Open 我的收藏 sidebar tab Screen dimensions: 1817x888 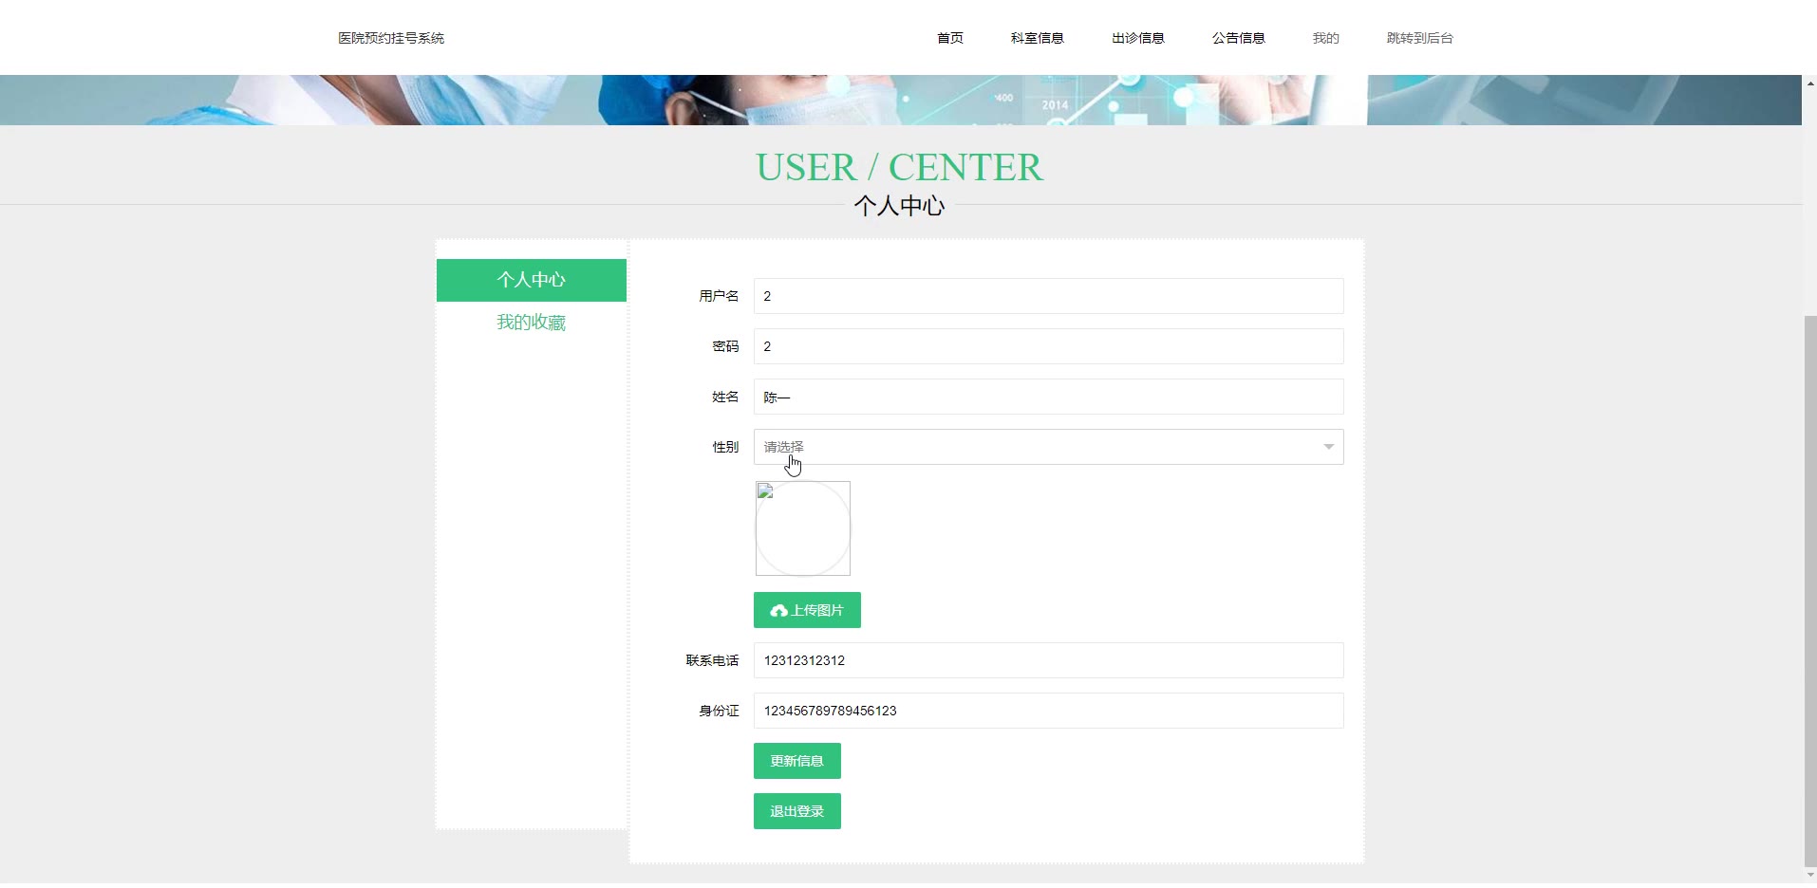tap(531, 323)
